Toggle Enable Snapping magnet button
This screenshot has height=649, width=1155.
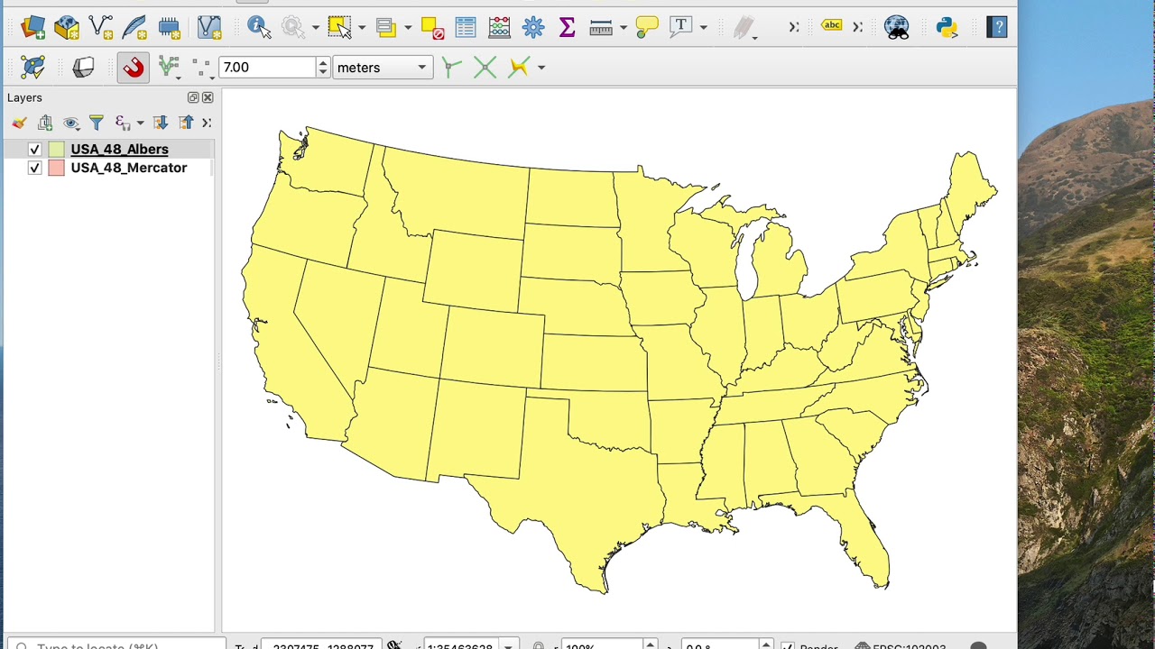point(134,68)
